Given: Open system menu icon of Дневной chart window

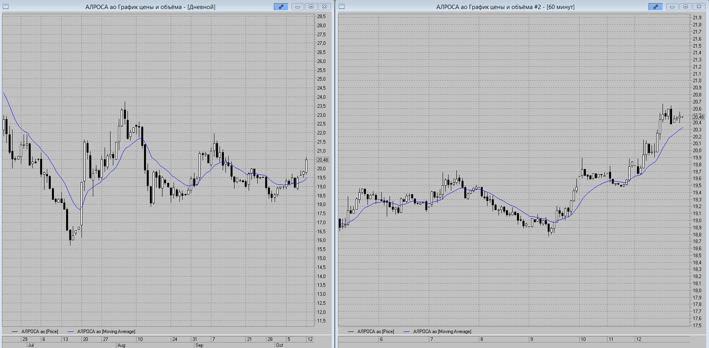Looking at the screenshot, I should [6, 7].
